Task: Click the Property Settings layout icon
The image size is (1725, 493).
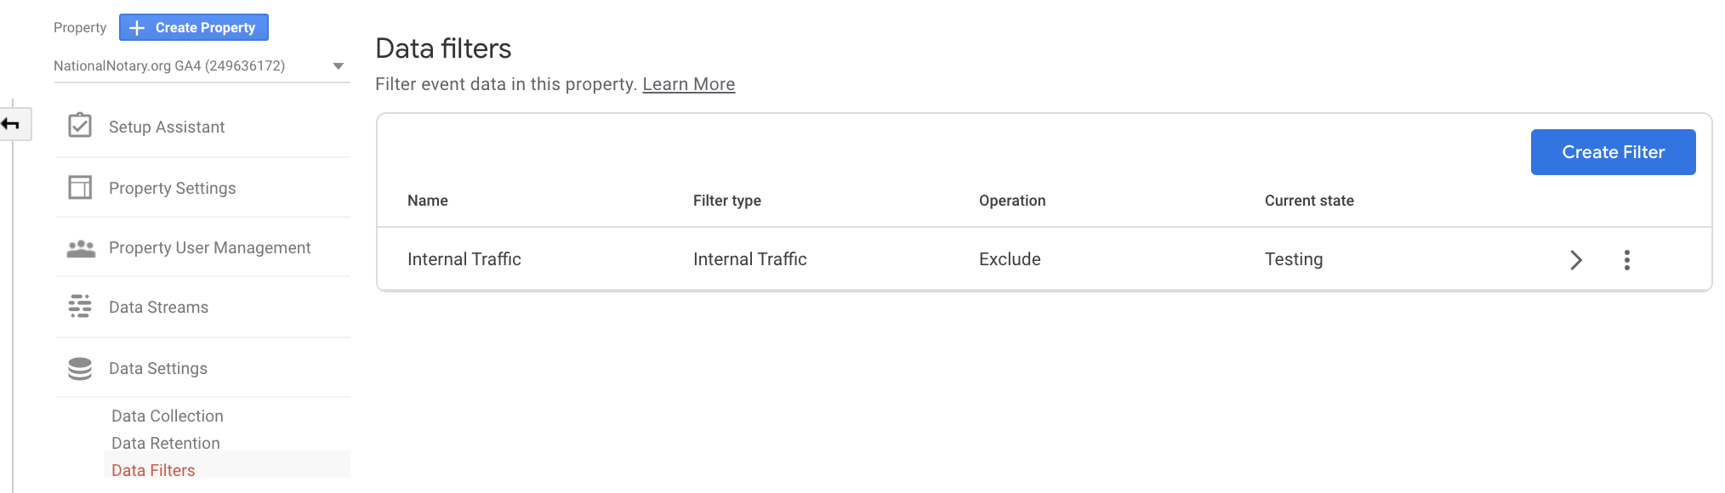Action: click(x=80, y=187)
